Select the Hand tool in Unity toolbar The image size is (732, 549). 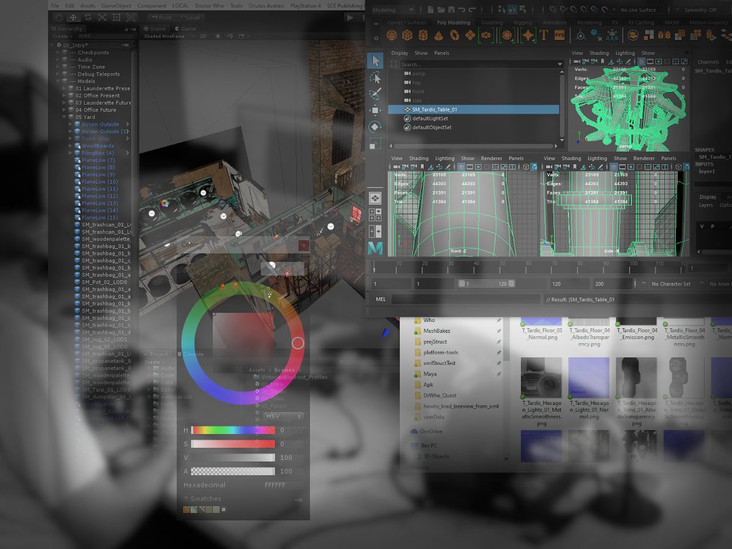(x=59, y=18)
